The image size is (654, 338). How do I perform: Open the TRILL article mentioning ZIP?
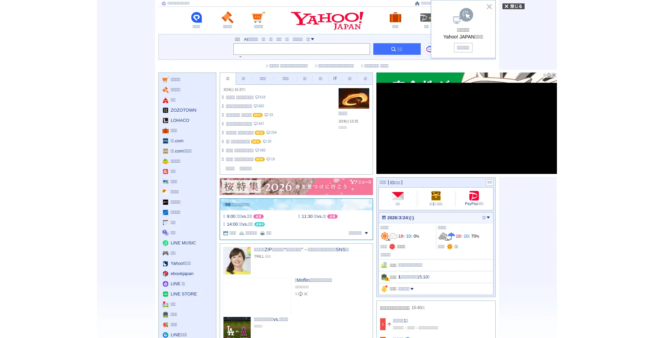pyautogui.click(x=301, y=250)
